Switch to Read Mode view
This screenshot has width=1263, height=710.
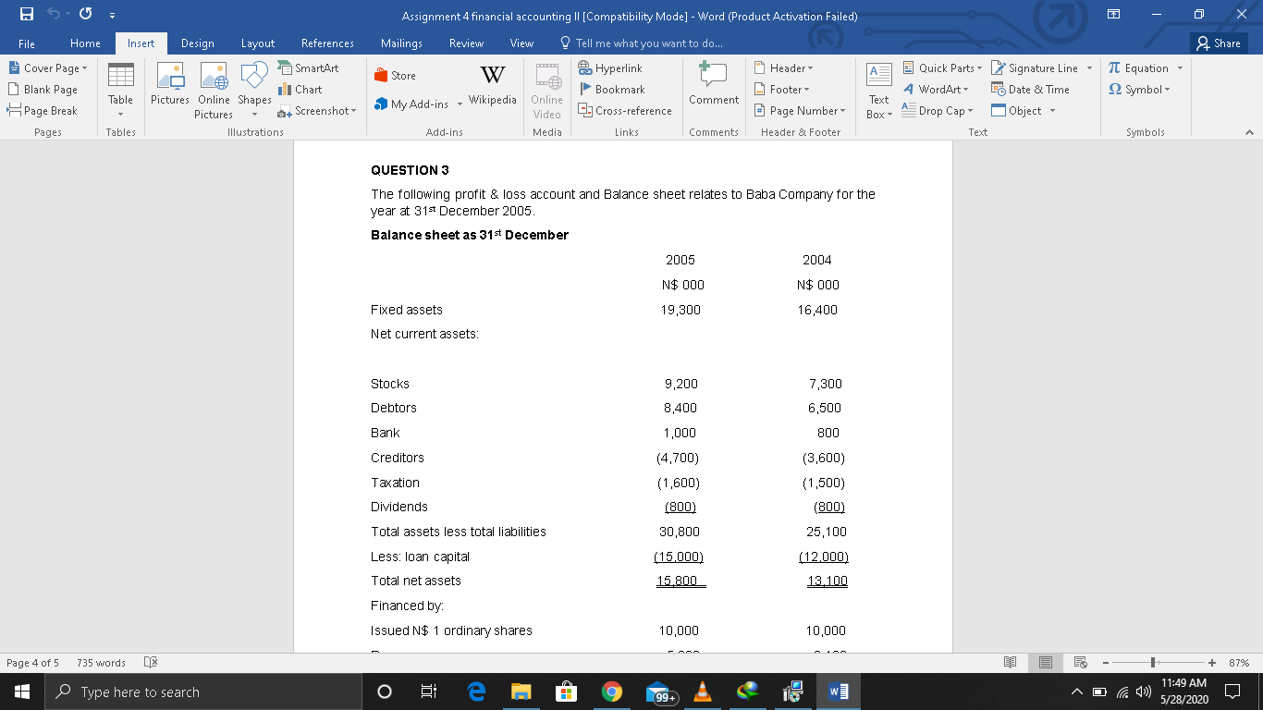tap(1009, 662)
